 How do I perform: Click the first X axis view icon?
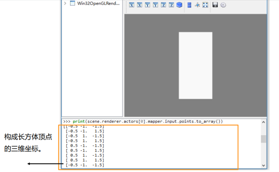point(132,5)
